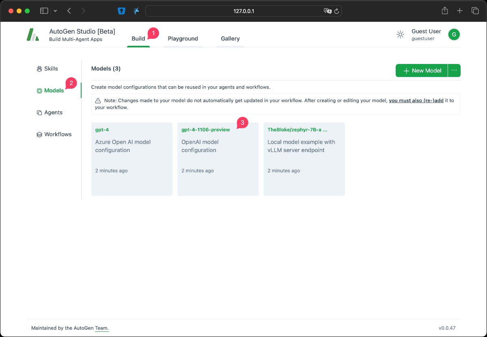Toggle the light/dark theme sun icon
The width and height of the screenshot is (487, 337).
(400, 35)
